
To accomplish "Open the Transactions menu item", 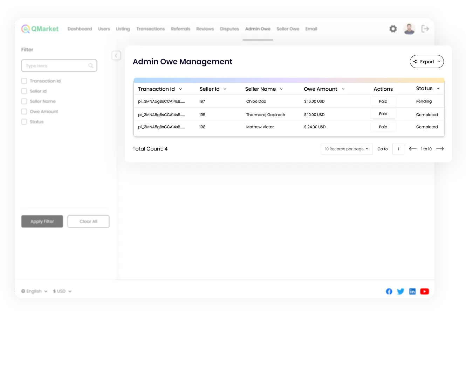I will [x=150, y=29].
